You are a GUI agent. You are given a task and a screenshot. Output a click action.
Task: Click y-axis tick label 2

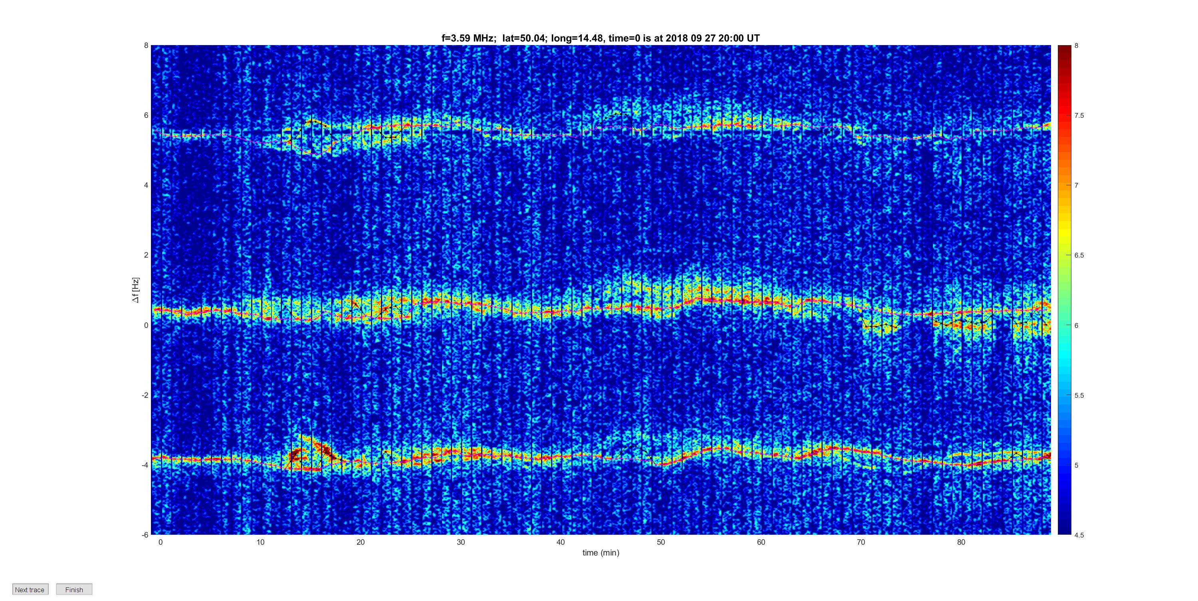(x=146, y=255)
